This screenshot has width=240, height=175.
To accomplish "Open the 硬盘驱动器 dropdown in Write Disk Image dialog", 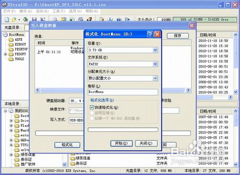I will (76, 101).
